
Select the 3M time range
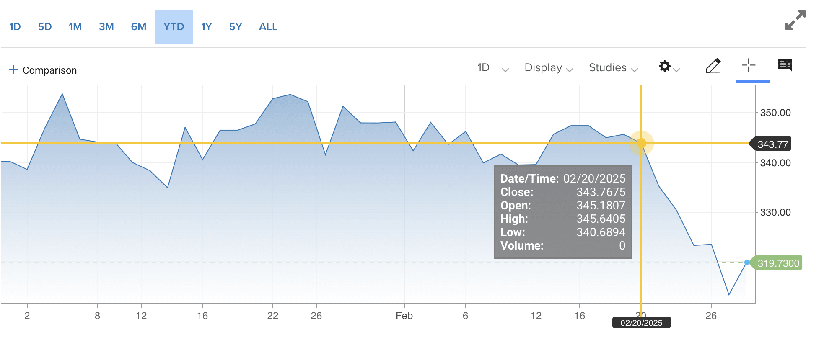coord(106,27)
